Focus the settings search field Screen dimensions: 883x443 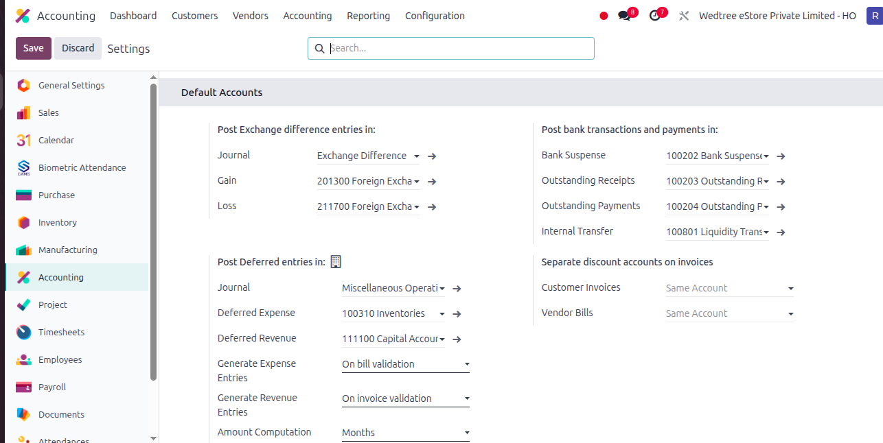point(451,49)
